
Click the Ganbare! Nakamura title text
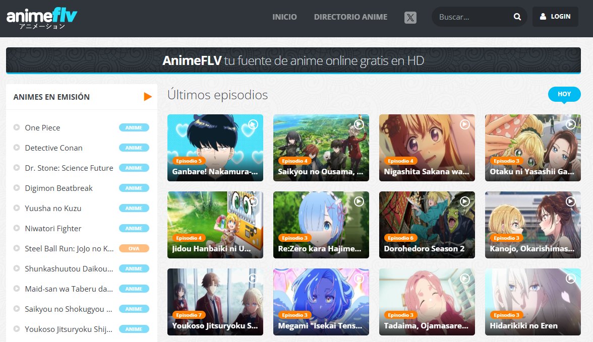[x=215, y=172]
